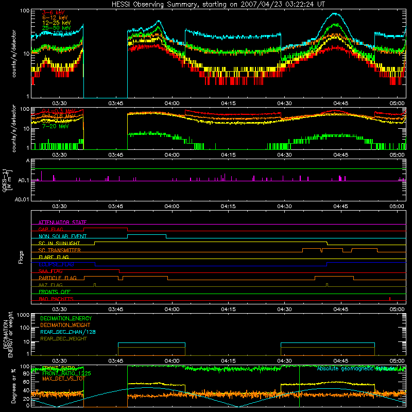Select the MAX_DET_VS_TOT legend label
This screenshot has width=412, height=412.
(64, 379)
